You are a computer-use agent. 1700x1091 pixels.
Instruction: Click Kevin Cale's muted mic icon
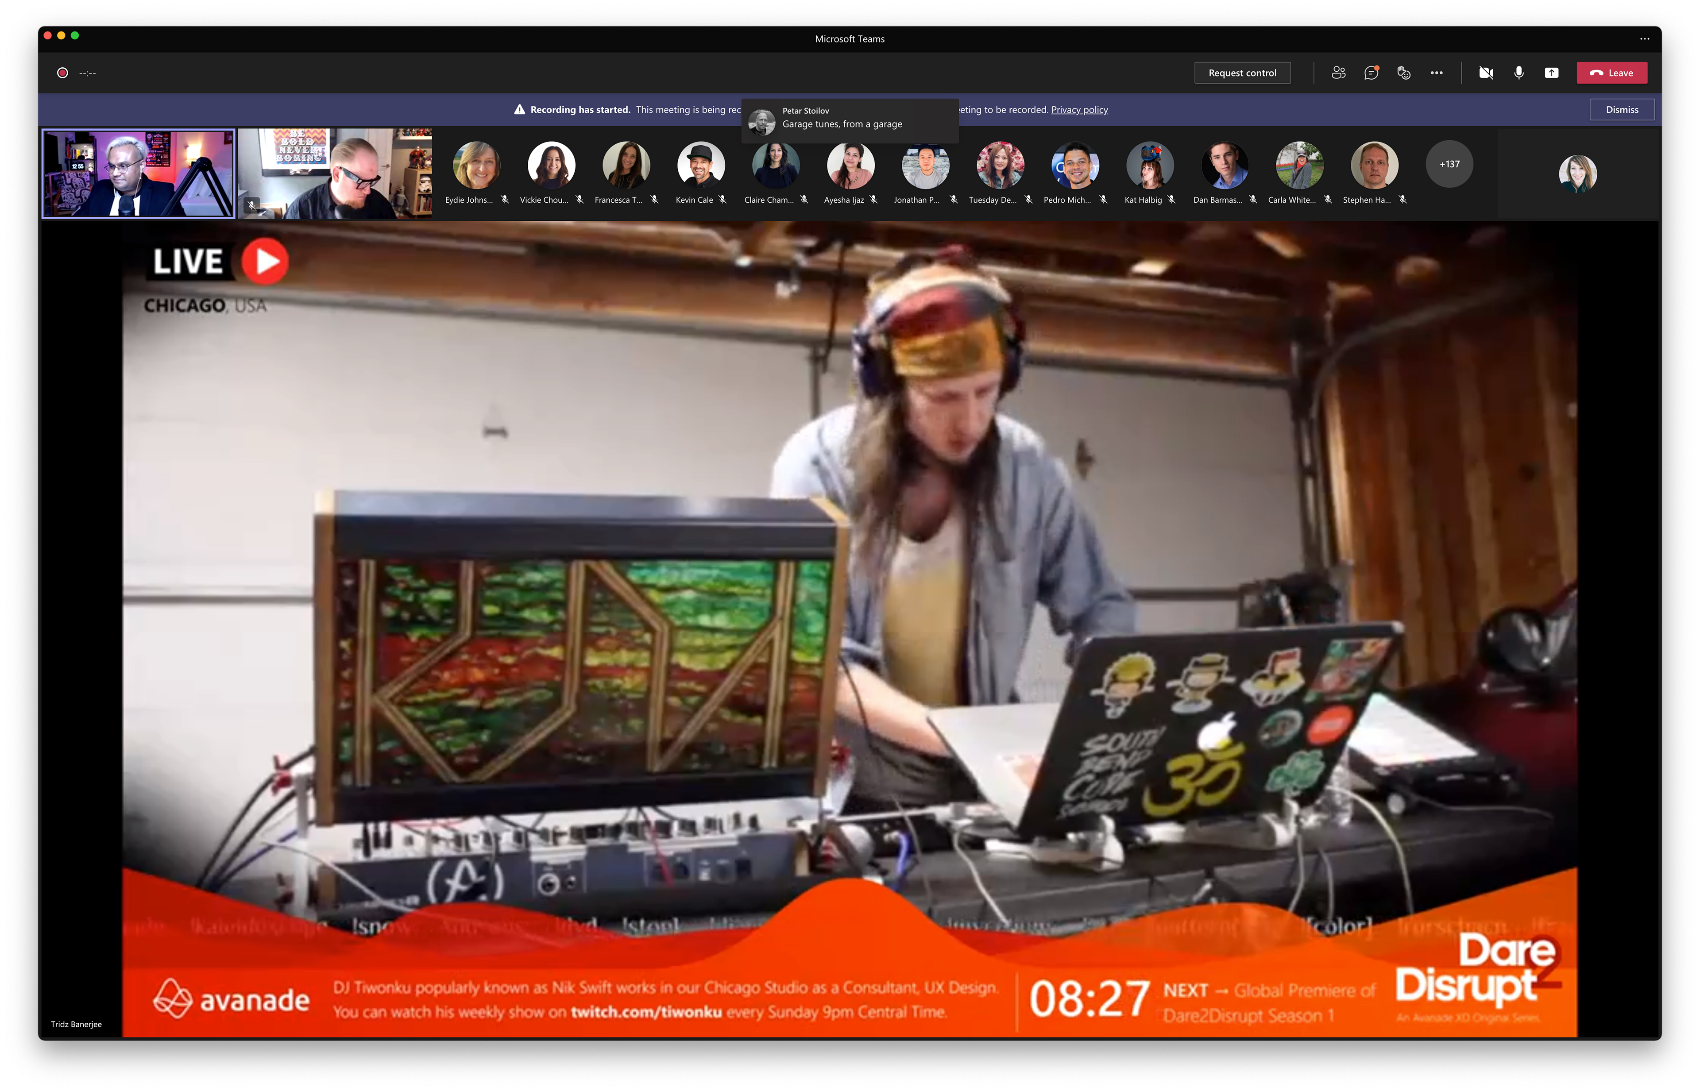723,200
